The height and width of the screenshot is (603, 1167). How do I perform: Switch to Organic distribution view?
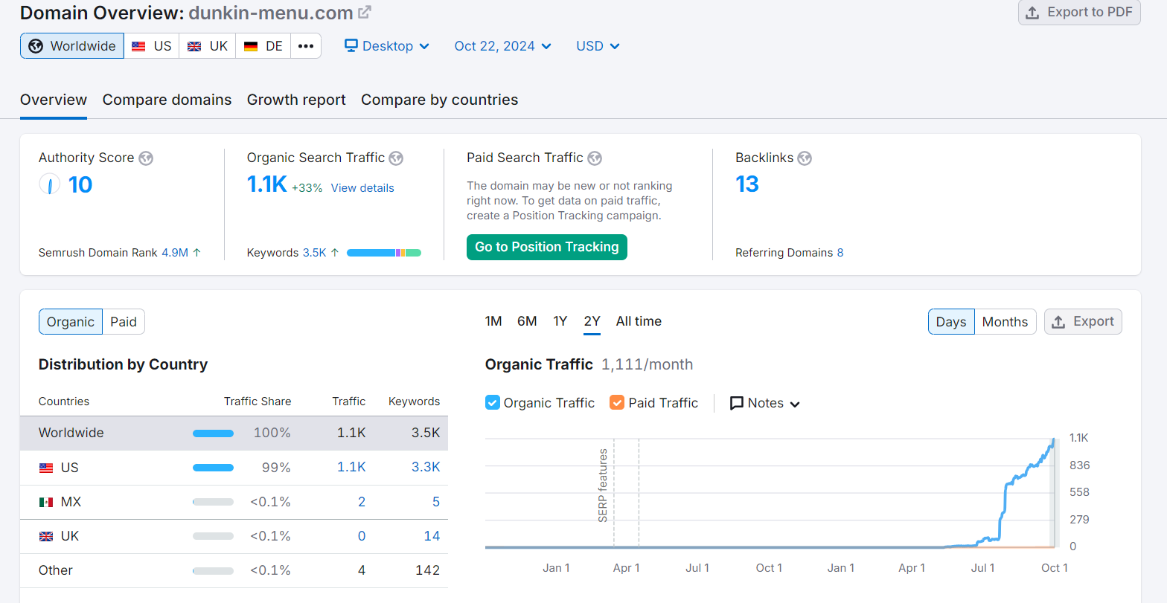pos(71,322)
